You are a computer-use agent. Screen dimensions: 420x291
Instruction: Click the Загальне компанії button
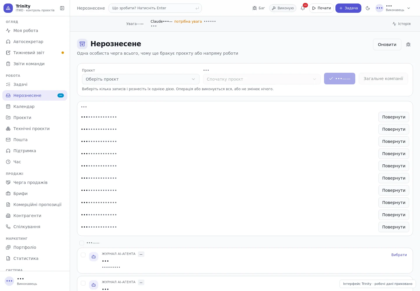tap(383, 79)
